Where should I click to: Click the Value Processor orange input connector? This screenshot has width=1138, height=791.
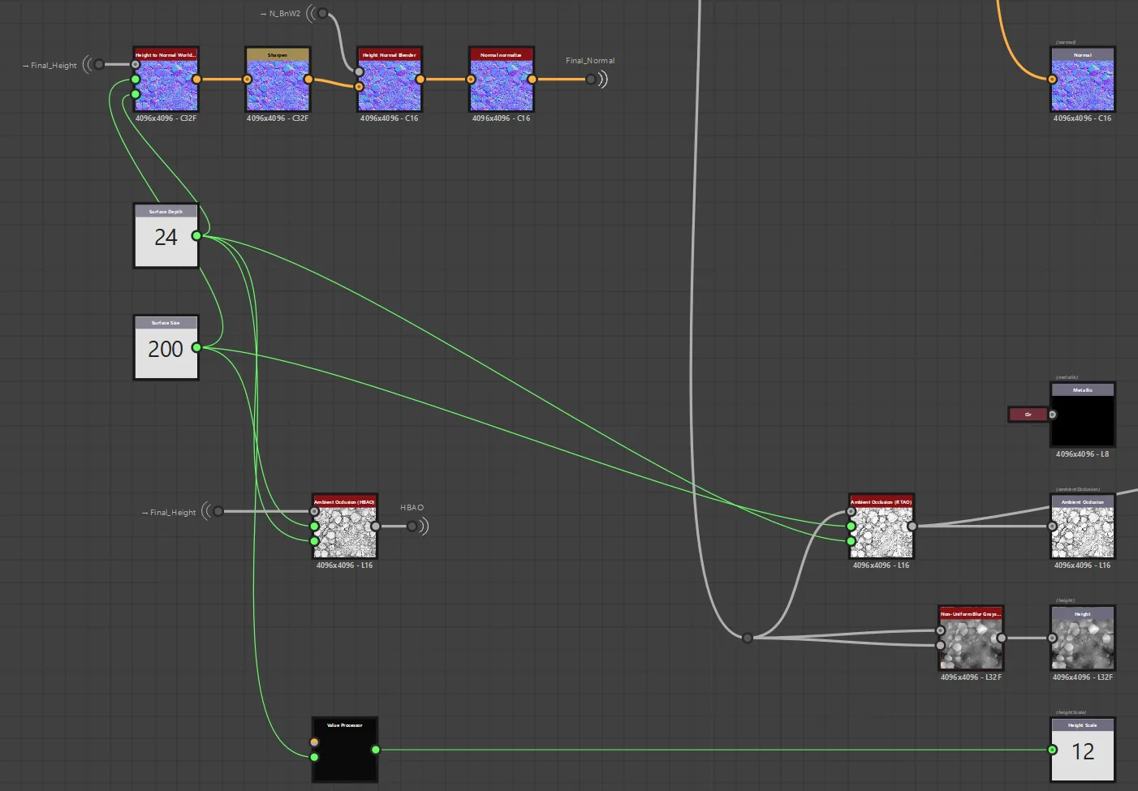pyautogui.click(x=314, y=742)
